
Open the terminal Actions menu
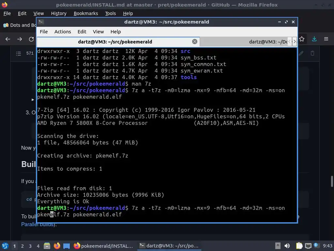point(63,32)
